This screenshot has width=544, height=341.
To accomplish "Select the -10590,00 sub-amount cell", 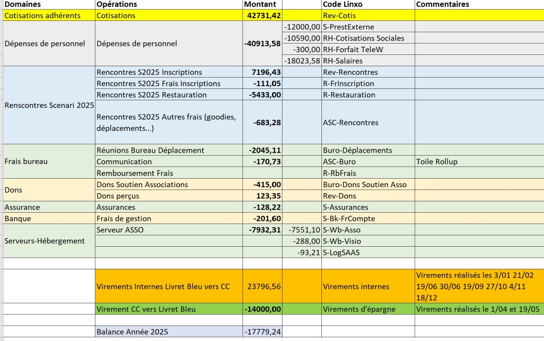I will (301, 38).
